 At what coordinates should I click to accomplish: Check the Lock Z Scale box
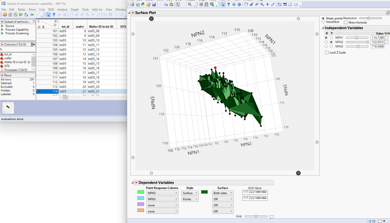coord(327,53)
